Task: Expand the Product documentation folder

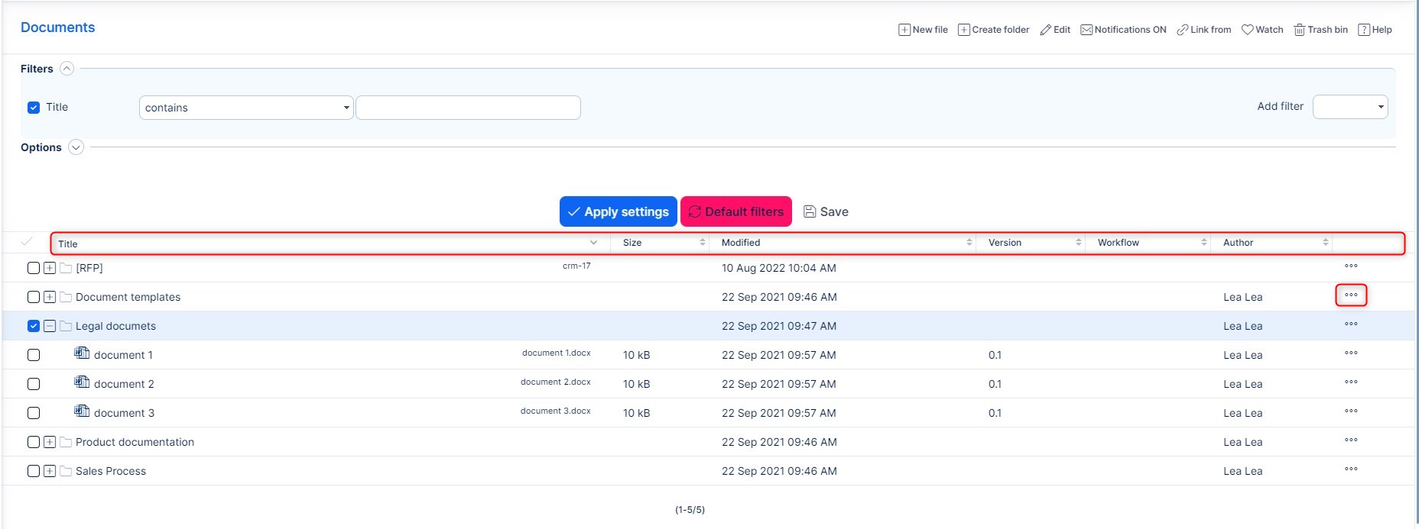Action: pos(50,442)
